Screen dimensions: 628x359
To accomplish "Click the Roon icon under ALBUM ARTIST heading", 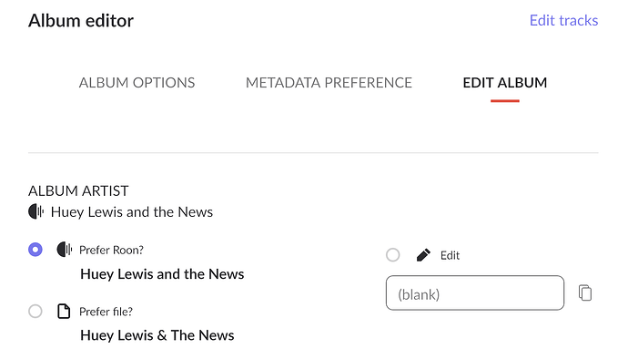I will (x=36, y=211).
